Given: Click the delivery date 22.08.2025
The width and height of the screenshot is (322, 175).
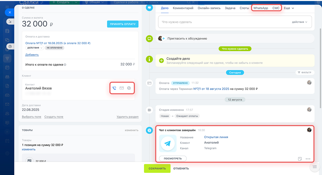Looking at the screenshot, I should coord(30,110).
